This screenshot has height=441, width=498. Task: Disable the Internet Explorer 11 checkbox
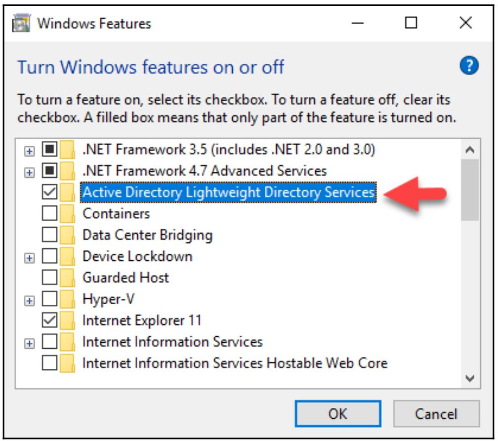point(50,320)
